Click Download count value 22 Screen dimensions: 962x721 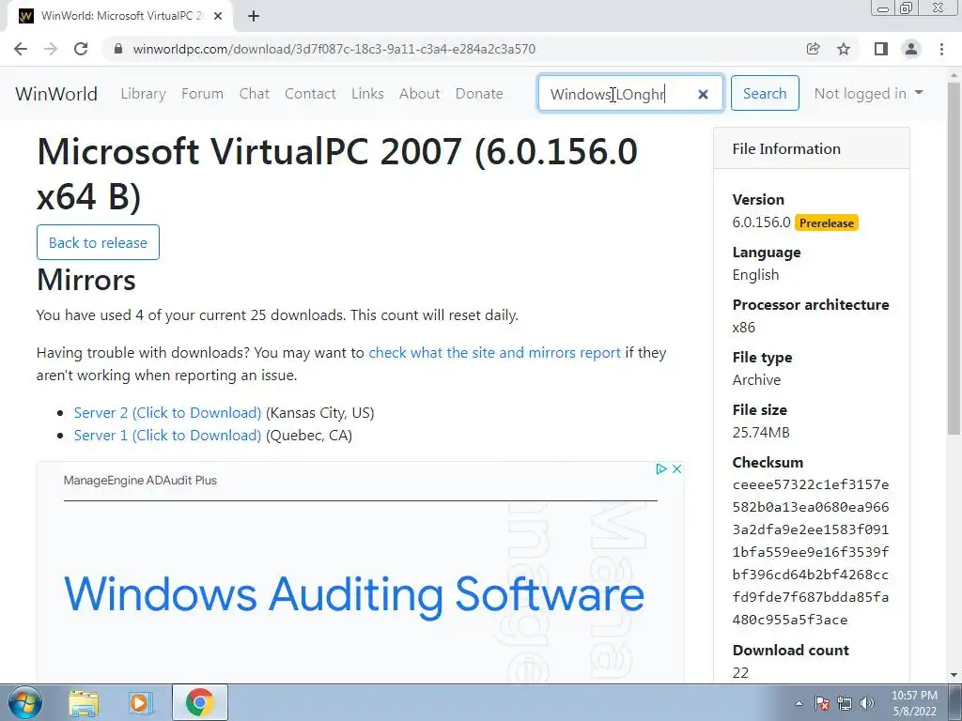coord(740,672)
